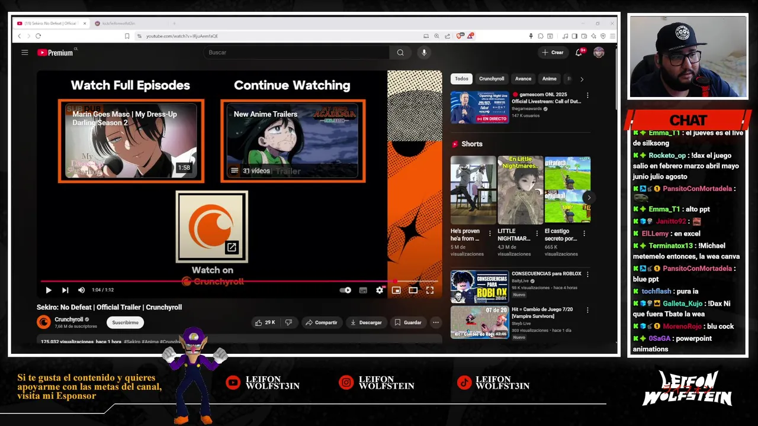Toggle subtitles in the player
This screenshot has width=758, height=426.
point(363,290)
